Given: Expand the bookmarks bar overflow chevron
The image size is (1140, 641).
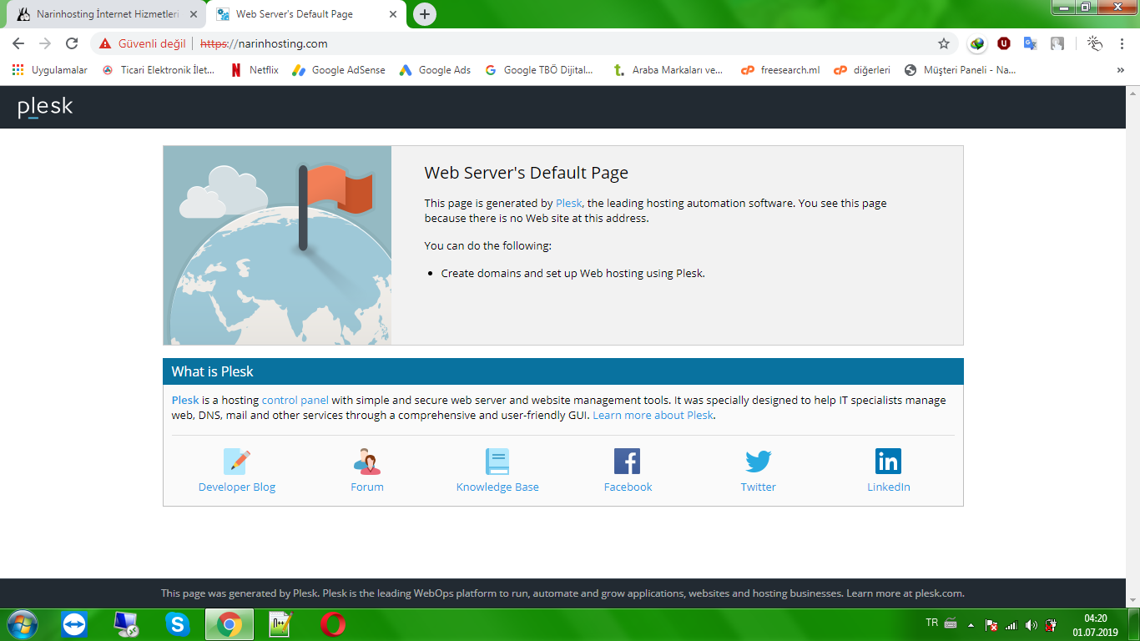Looking at the screenshot, I should [x=1121, y=70].
